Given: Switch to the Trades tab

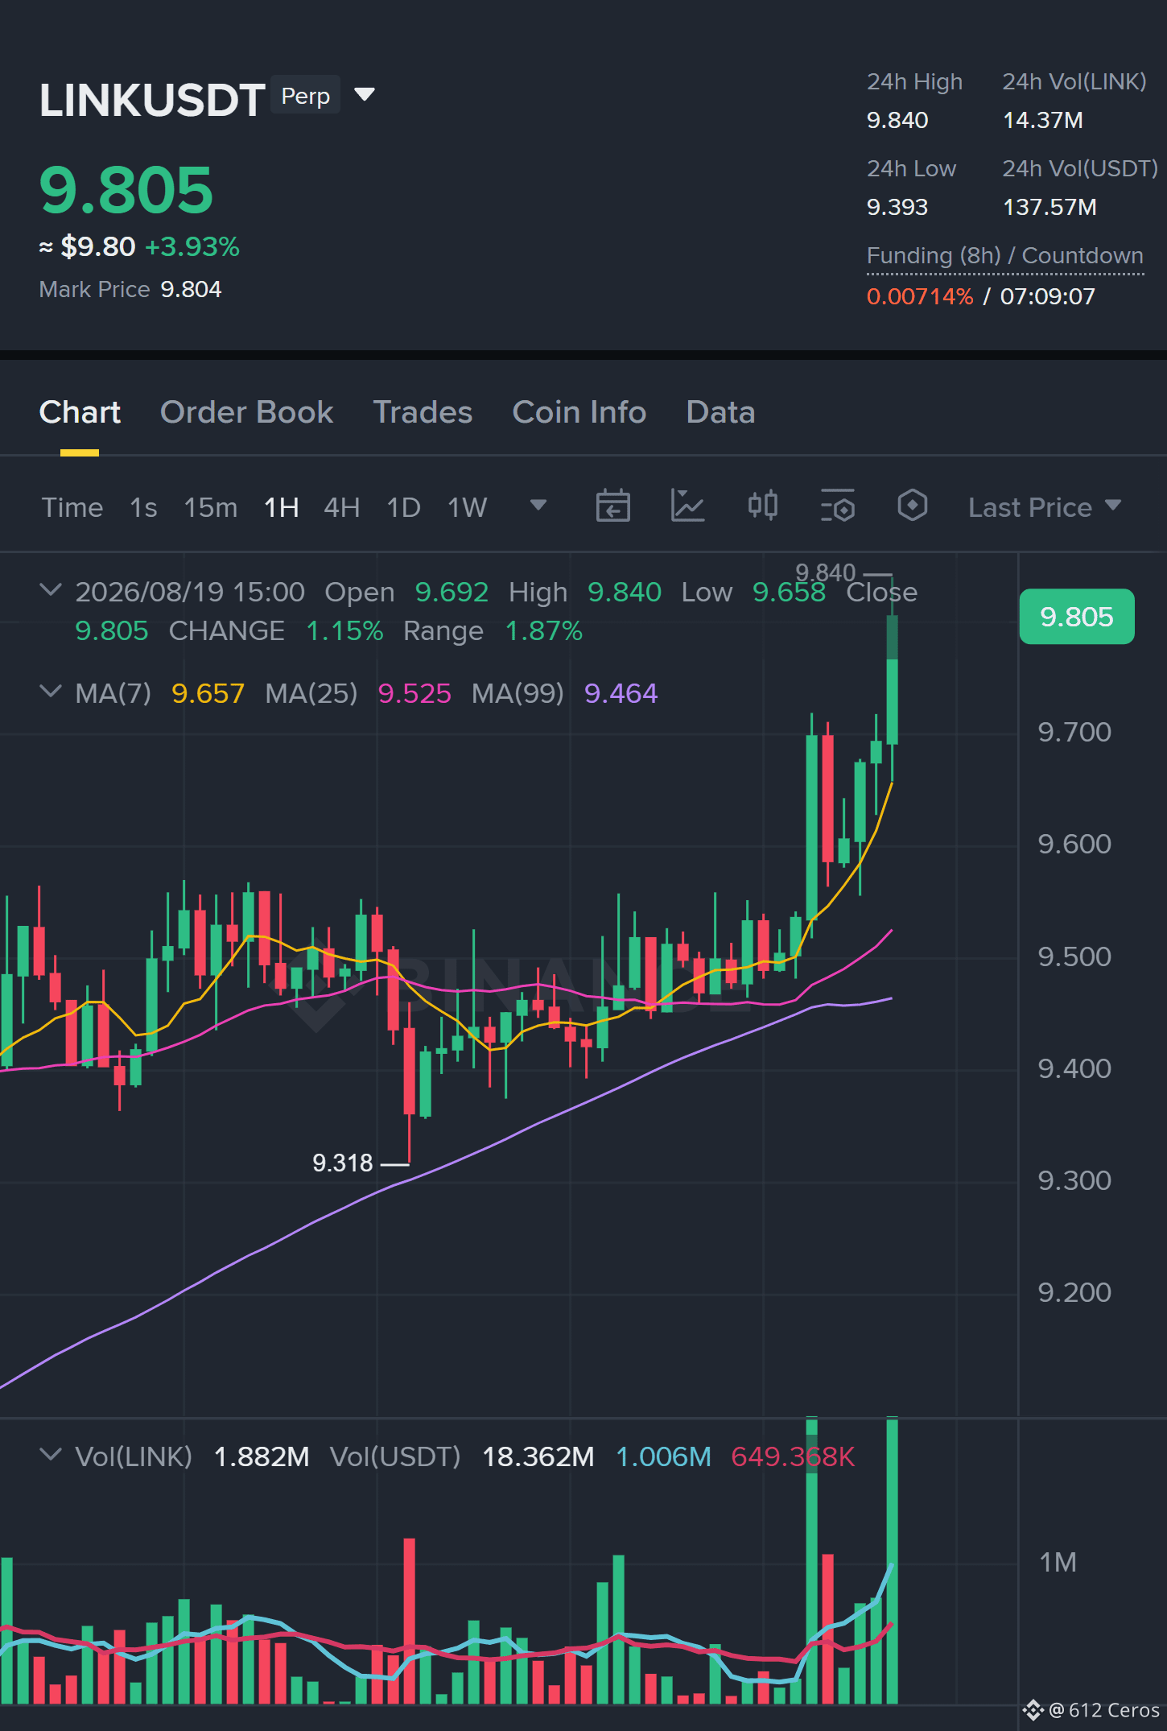Looking at the screenshot, I should tap(423, 412).
